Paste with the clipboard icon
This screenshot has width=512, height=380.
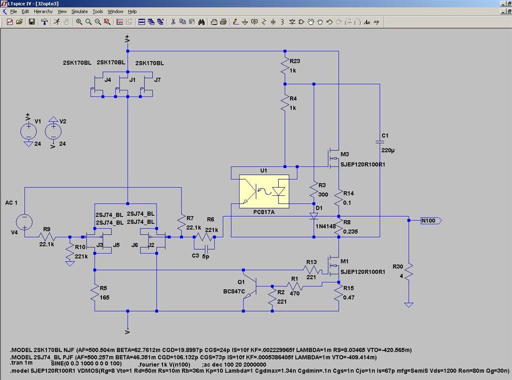click(192, 22)
